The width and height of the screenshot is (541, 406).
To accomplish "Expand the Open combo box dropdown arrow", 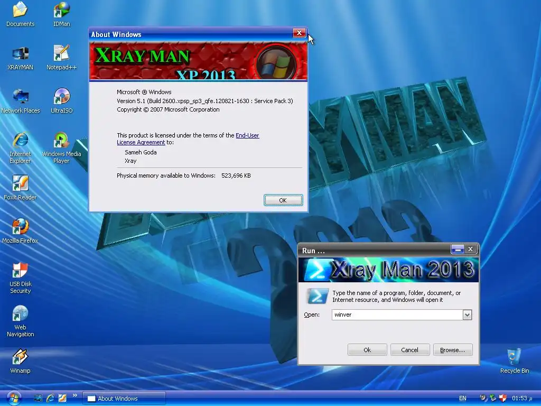I will point(467,315).
